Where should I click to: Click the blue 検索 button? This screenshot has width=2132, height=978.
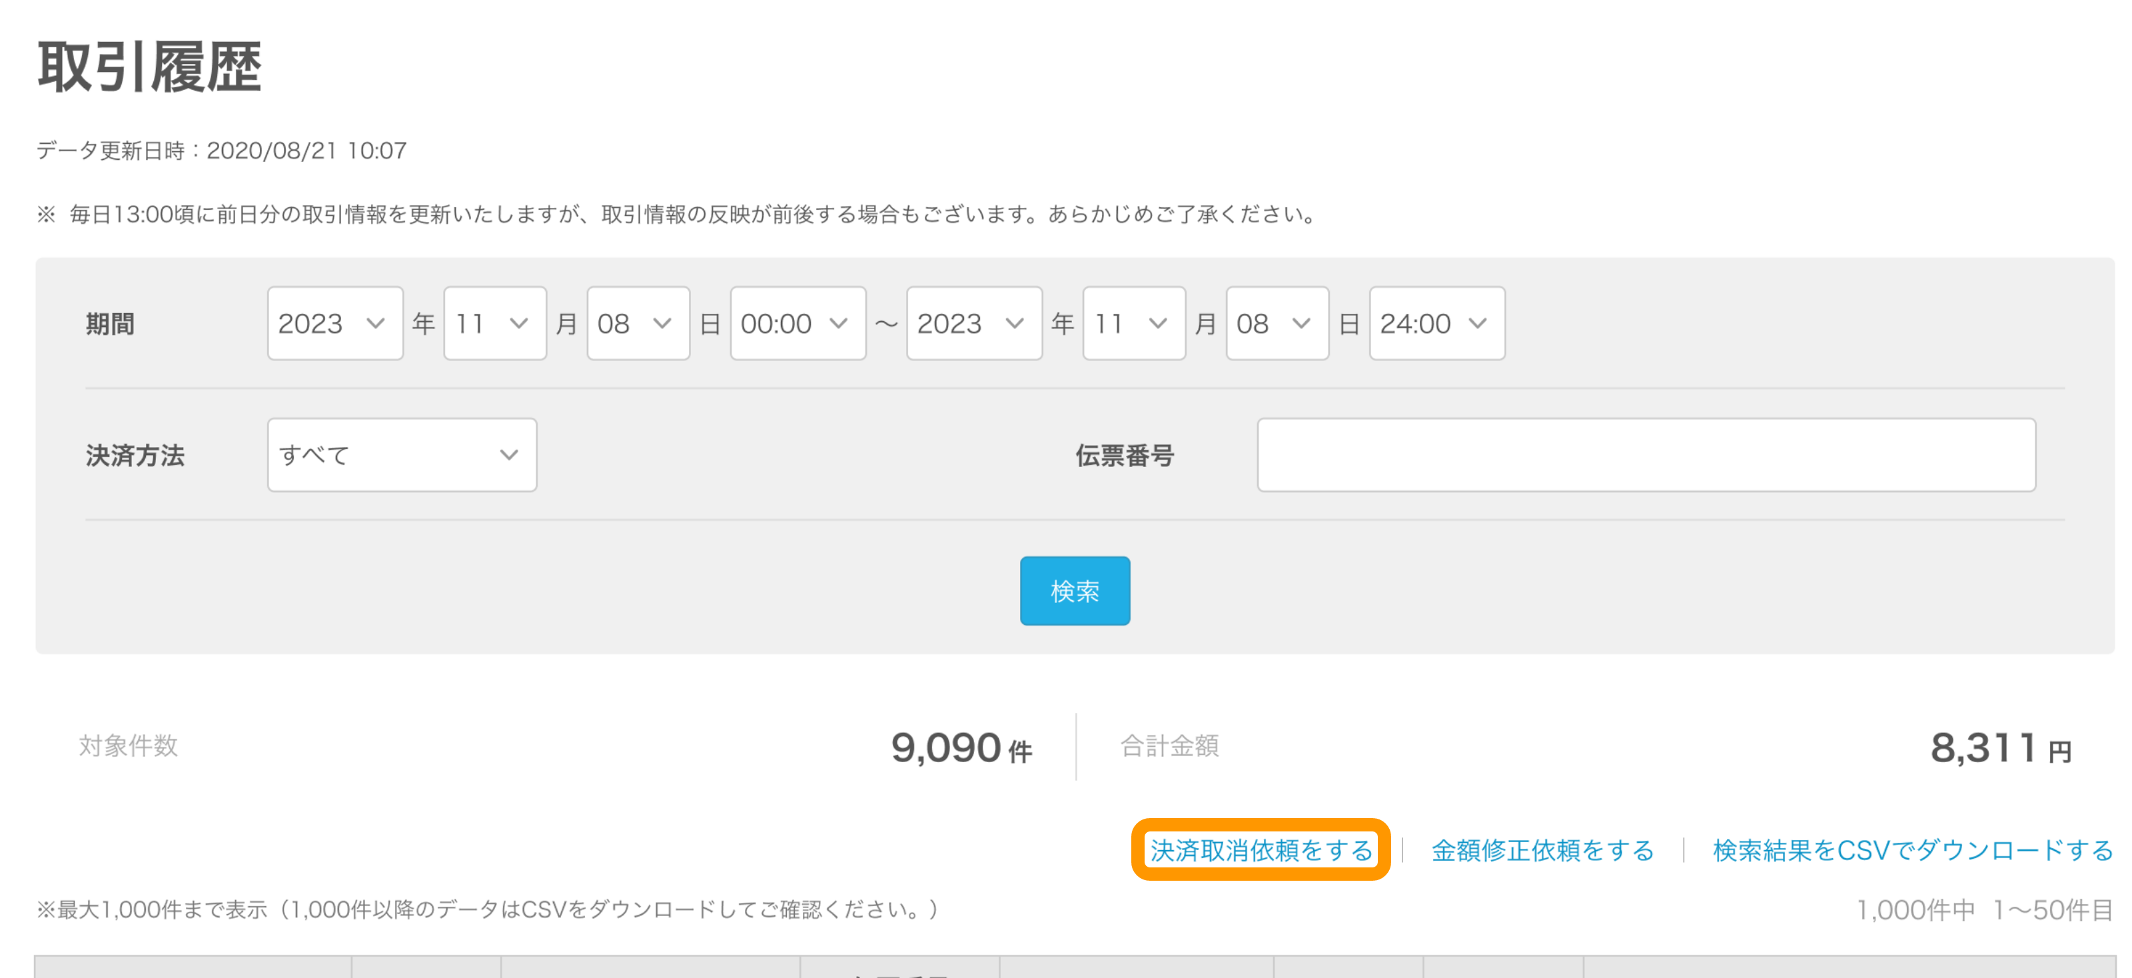(x=1074, y=591)
